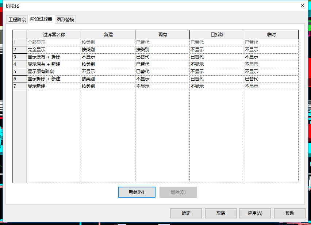Image resolution: width=311 pixels, height=225 pixels.
Task: Open 现有 setting for 显示新建 row
Action: 162,86
